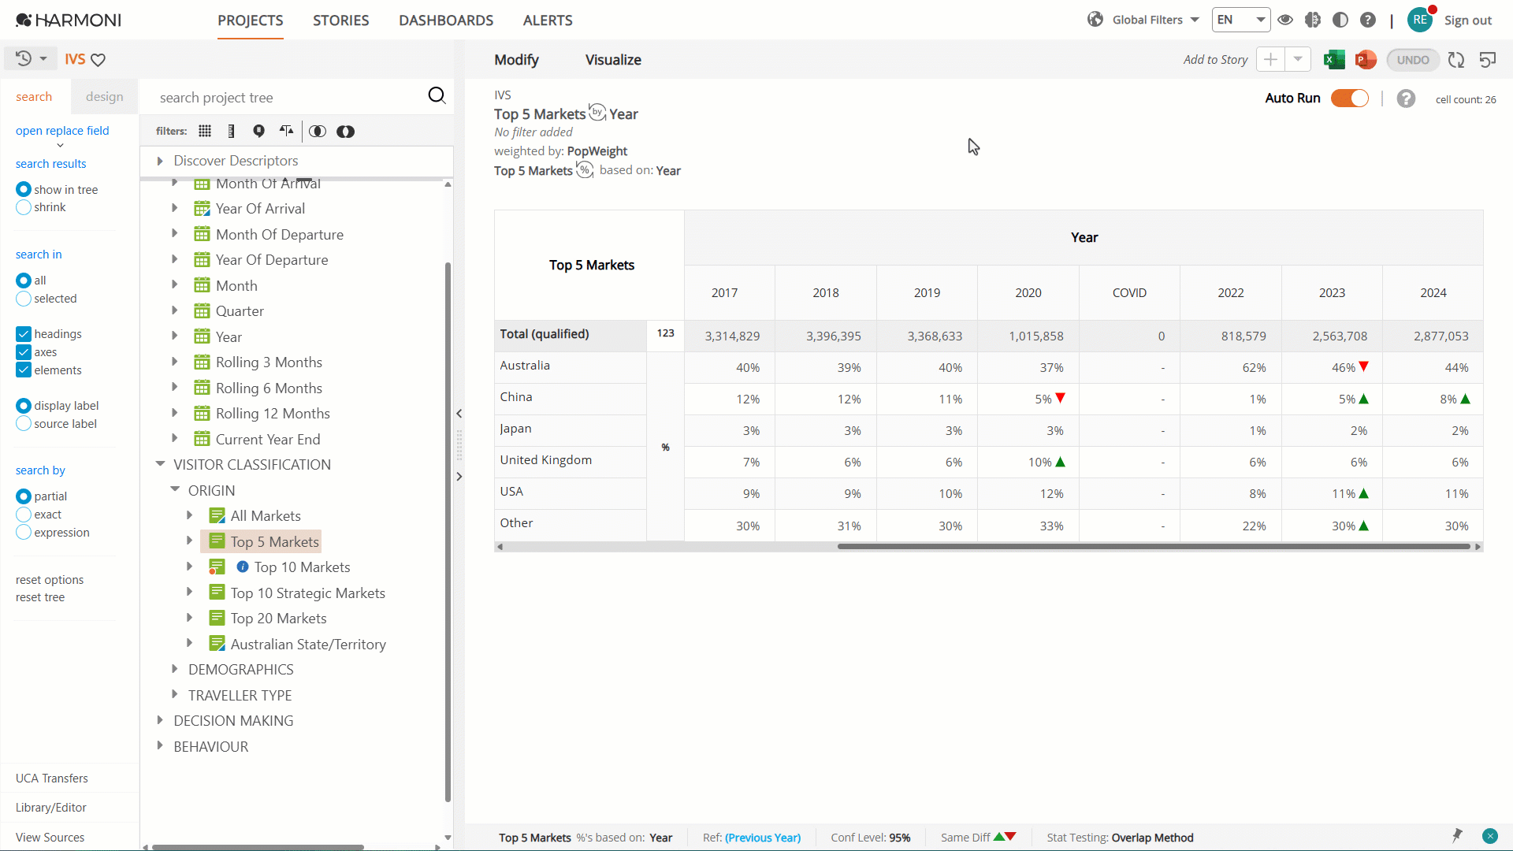
Task: Export table to Excel
Action: (1334, 60)
